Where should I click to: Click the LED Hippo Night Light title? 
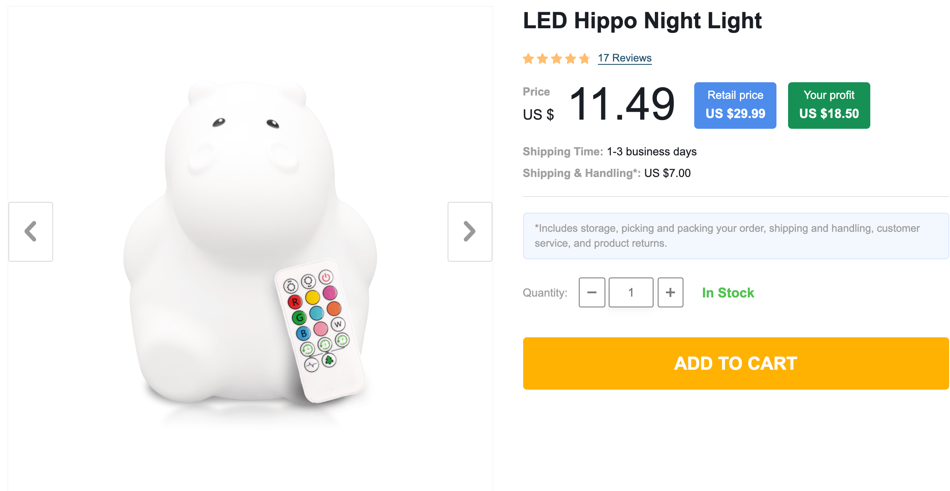tap(642, 21)
